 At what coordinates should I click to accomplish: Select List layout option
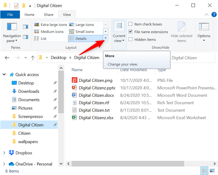(40, 39)
